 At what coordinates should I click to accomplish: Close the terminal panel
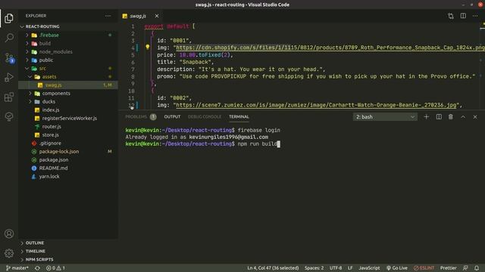[x=475, y=117]
